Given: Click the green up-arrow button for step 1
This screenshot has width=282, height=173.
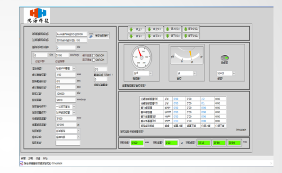Looking at the screenshot, I should 136,29.
